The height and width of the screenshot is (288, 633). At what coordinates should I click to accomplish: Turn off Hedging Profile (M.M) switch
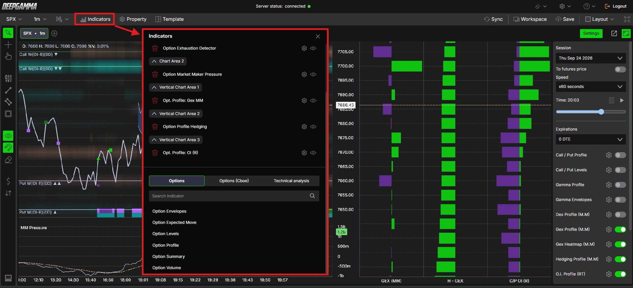[x=620, y=259]
